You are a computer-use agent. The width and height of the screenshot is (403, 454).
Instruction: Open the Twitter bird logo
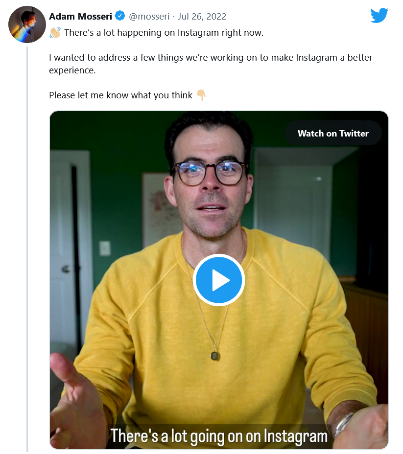pyautogui.click(x=379, y=16)
